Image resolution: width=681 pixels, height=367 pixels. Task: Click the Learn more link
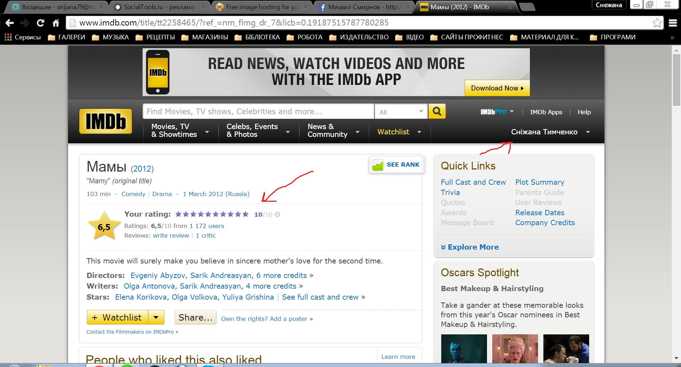[x=398, y=357]
